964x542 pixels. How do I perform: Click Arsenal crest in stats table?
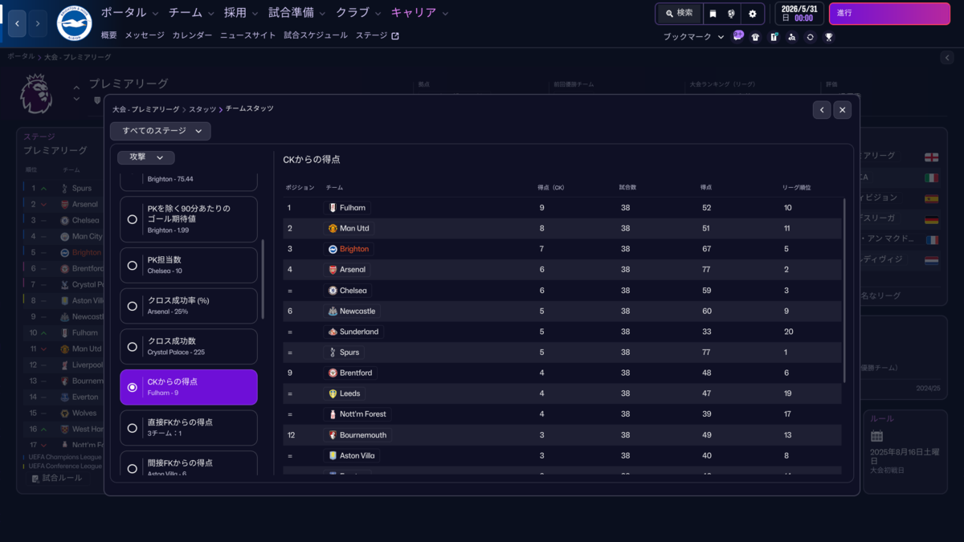[x=333, y=270]
